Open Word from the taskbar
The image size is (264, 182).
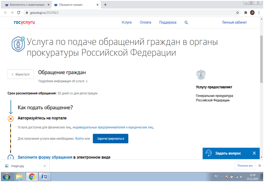click(45, 177)
